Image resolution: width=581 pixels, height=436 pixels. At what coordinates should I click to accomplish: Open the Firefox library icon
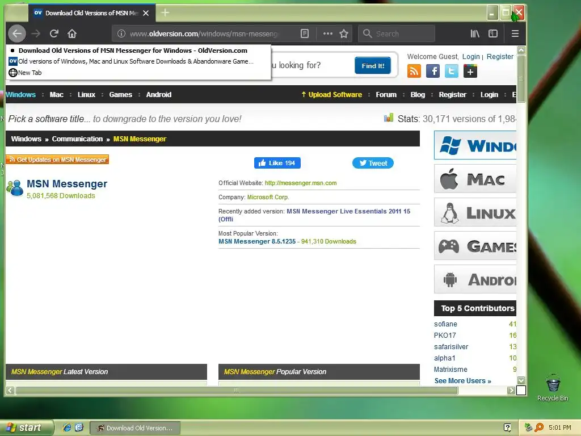[x=475, y=33]
